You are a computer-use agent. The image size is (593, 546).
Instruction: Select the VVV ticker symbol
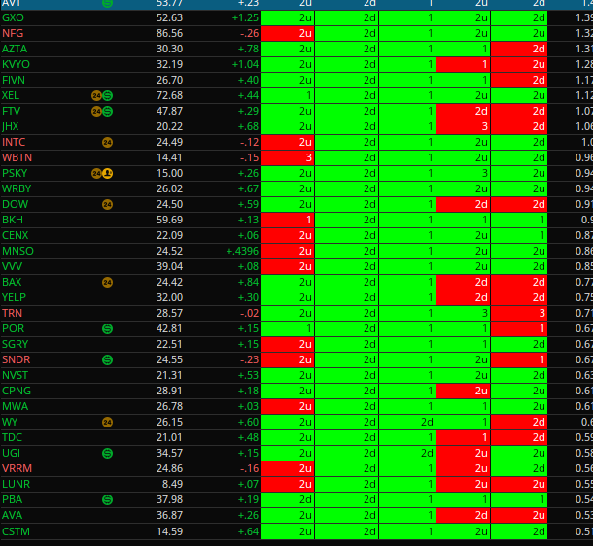[12, 266]
